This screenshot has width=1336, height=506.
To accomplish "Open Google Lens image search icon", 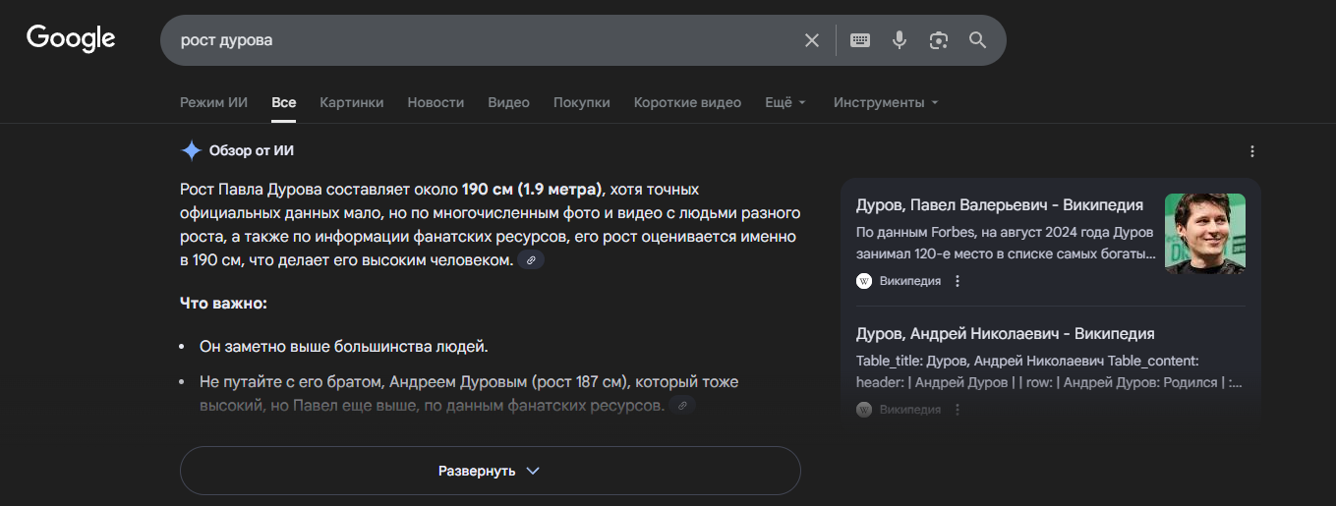I will point(938,40).
